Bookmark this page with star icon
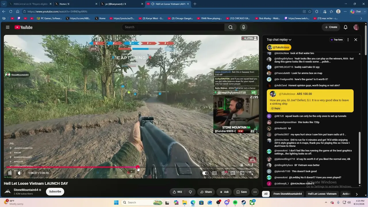This screenshot has width=368, height=207. pos(310,11)
